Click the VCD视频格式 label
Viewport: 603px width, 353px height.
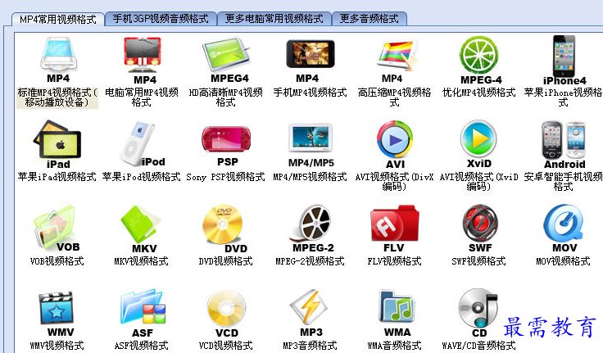point(226,346)
